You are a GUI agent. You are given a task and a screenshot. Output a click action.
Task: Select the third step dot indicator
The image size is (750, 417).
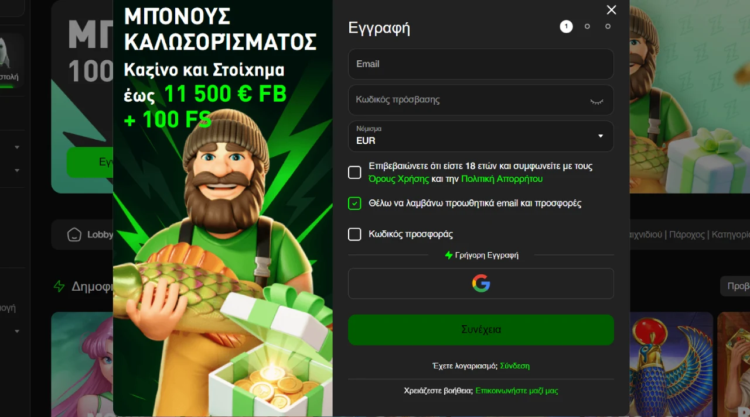pos(608,26)
